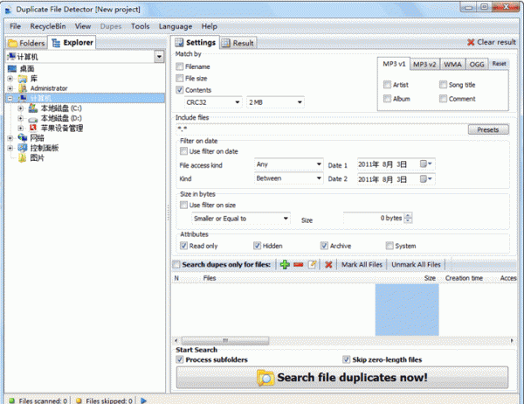
Task: Tick the Comment tag checkbox
Action: (x=443, y=99)
